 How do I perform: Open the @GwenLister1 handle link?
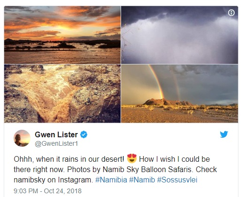coord(56,143)
